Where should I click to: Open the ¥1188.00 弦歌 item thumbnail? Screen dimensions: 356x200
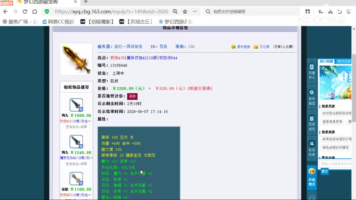[76, 179]
